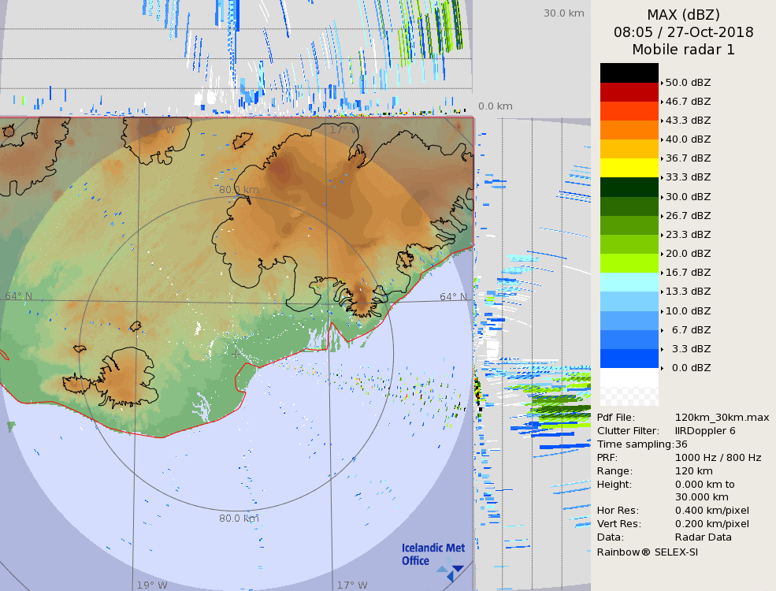Viewport: 776px width, 591px height.
Task: Choose the cyan 13.3 dBZ legend swatch
Action: pyautogui.click(x=629, y=282)
